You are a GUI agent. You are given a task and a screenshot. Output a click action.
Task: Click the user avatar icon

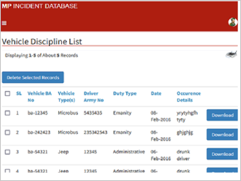tap(233, 22)
